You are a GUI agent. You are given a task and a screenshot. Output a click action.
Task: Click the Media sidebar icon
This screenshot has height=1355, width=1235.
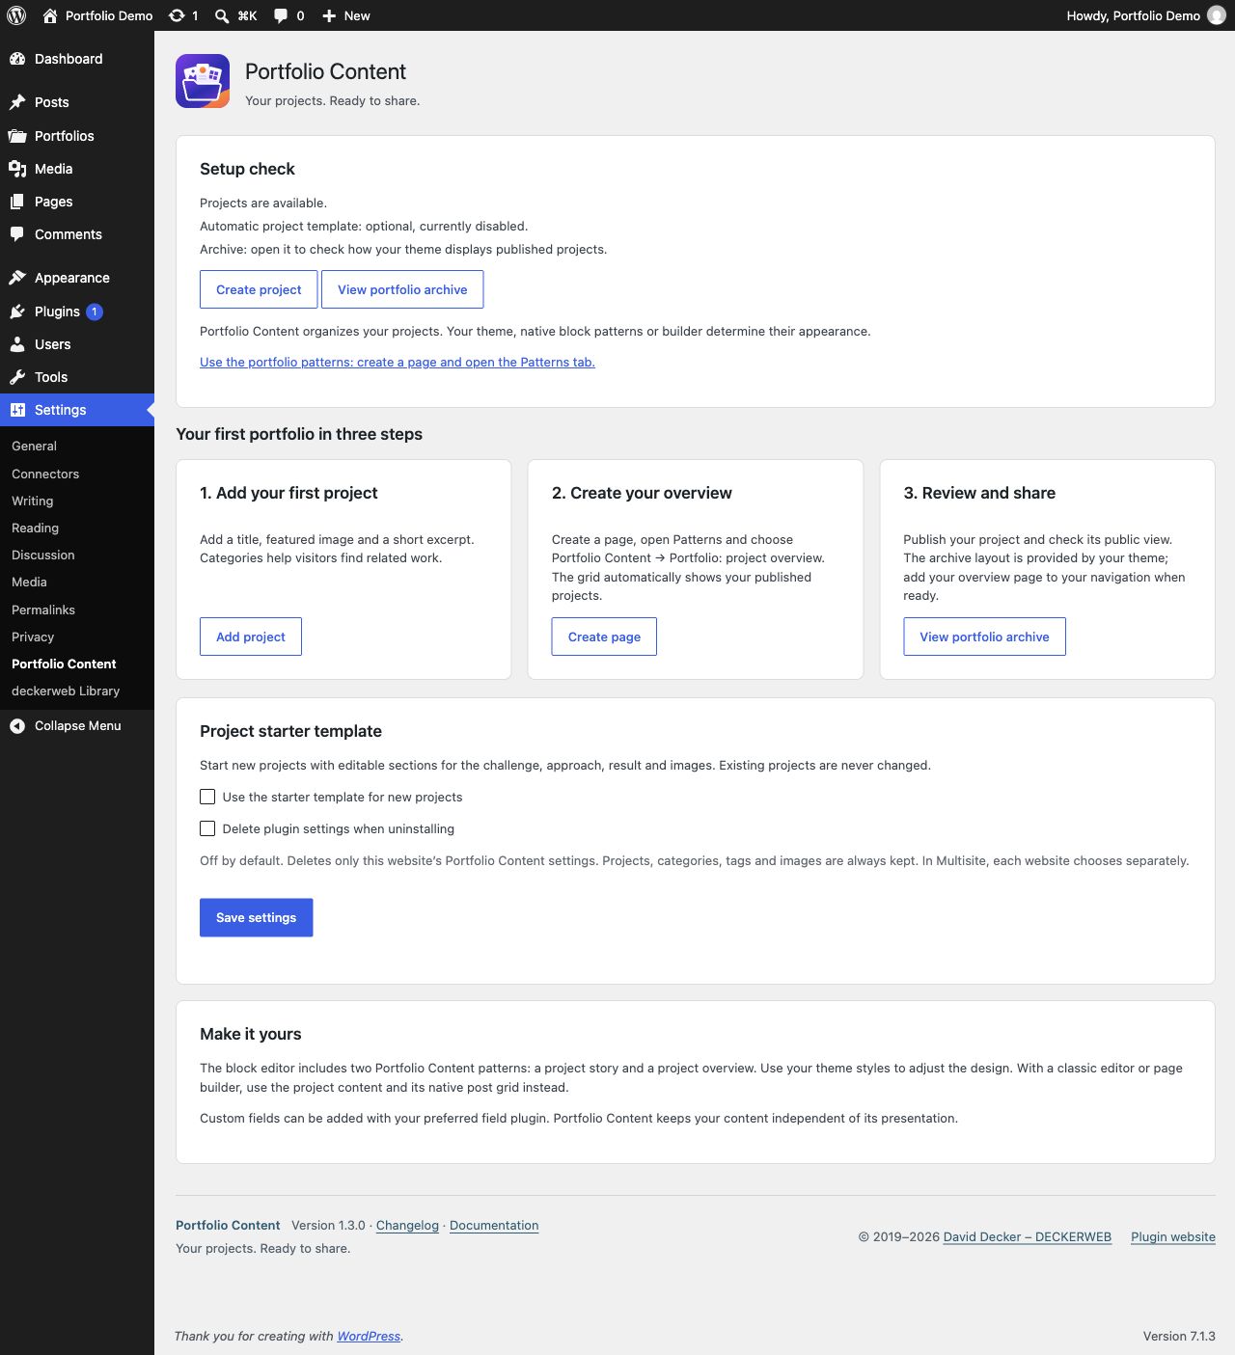(17, 169)
